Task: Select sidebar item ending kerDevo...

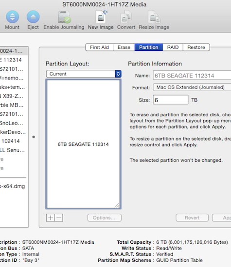Action: point(14,132)
